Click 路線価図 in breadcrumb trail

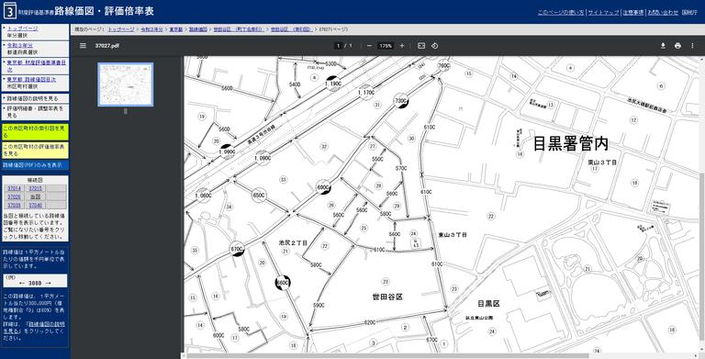coord(198,29)
